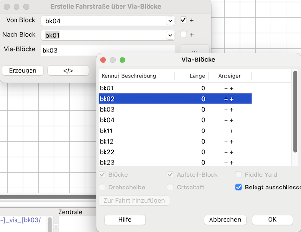Open the Von Block dropdown

tap(170, 21)
